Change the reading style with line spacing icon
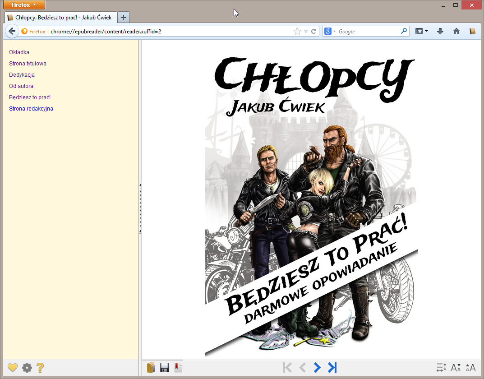 point(442,367)
